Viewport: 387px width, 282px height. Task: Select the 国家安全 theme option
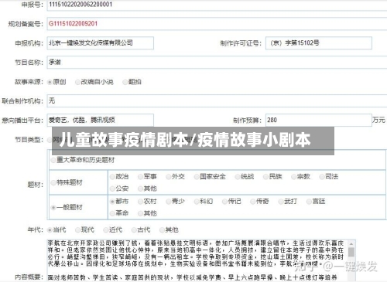click(197, 177)
